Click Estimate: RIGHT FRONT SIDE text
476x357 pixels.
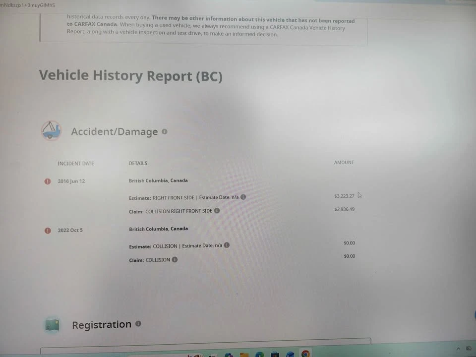point(162,198)
